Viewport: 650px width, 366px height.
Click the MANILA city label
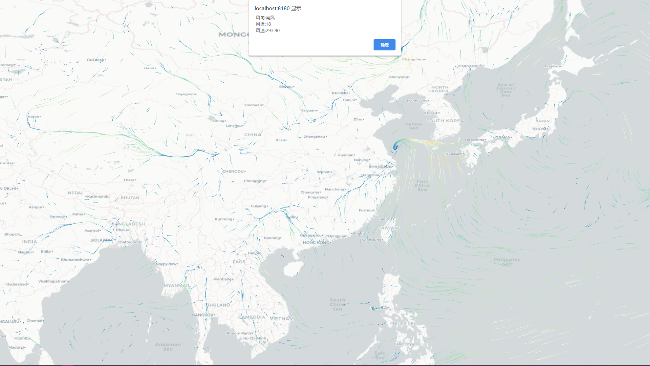click(x=379, y=308)
